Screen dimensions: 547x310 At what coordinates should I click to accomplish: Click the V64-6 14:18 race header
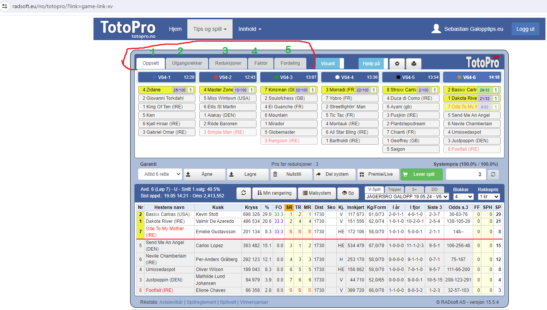[x=472, y=77]
